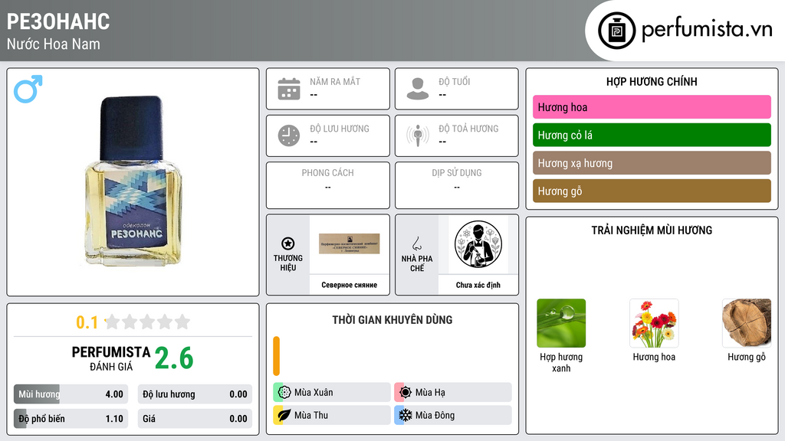Open the Северное сияние brand logo image

point(350,244)
